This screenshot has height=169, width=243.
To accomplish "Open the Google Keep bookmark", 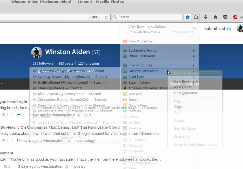I will click(159, 105).
